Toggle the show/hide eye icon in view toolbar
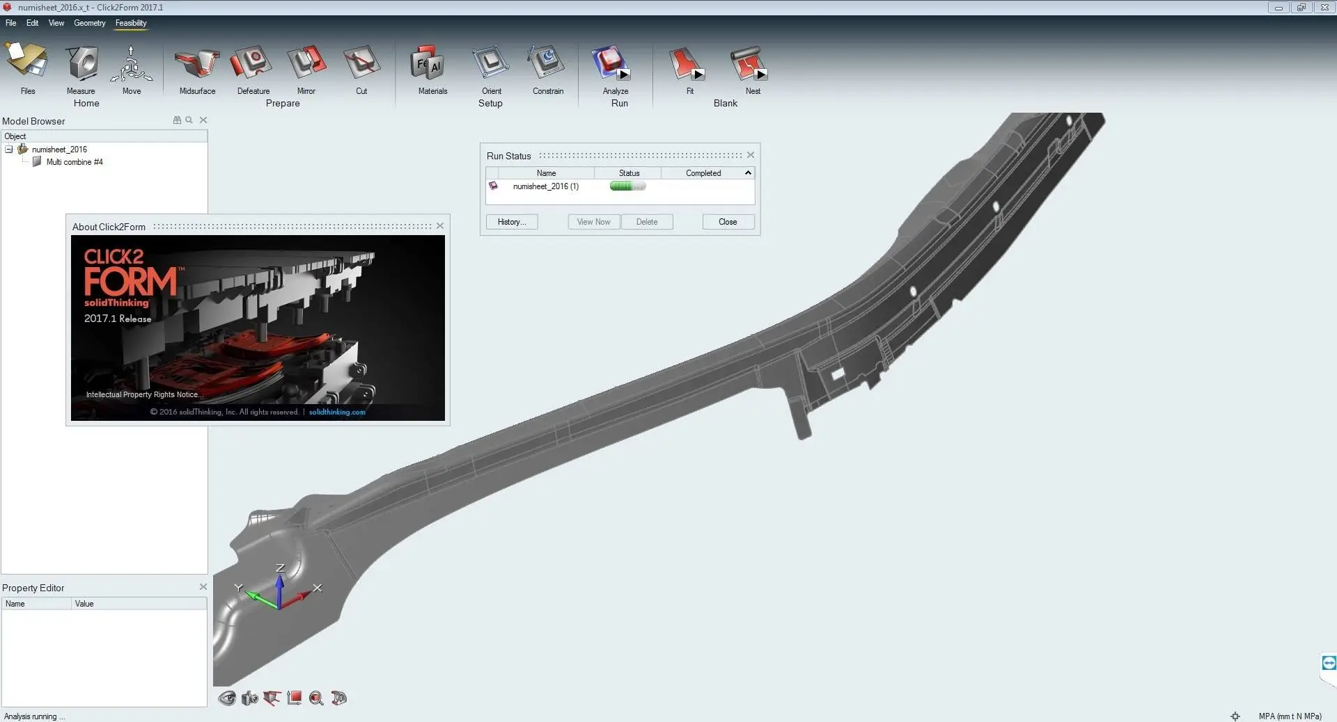Screen dimensions: 1337x722 (227, 698)
